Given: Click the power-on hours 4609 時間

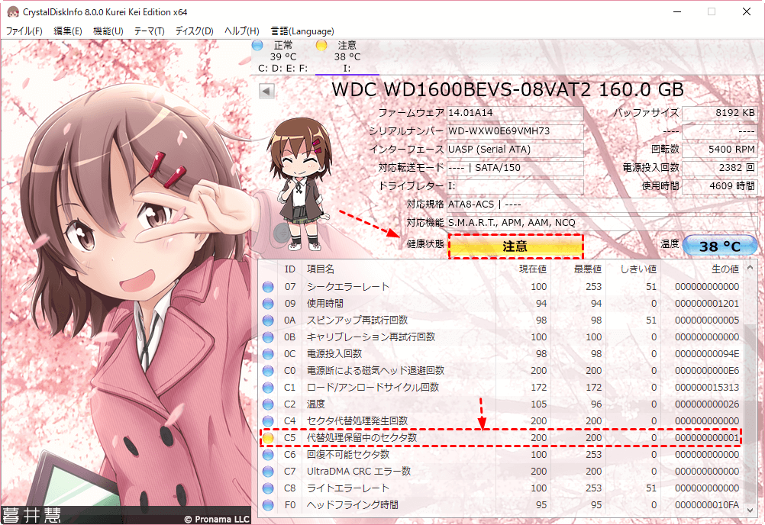Looking at the screenshot, I should pyautogui.click(x=720, y=186).
